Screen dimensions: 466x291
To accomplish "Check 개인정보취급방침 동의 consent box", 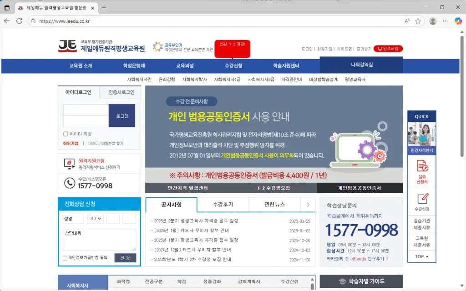I will [65, 257].
